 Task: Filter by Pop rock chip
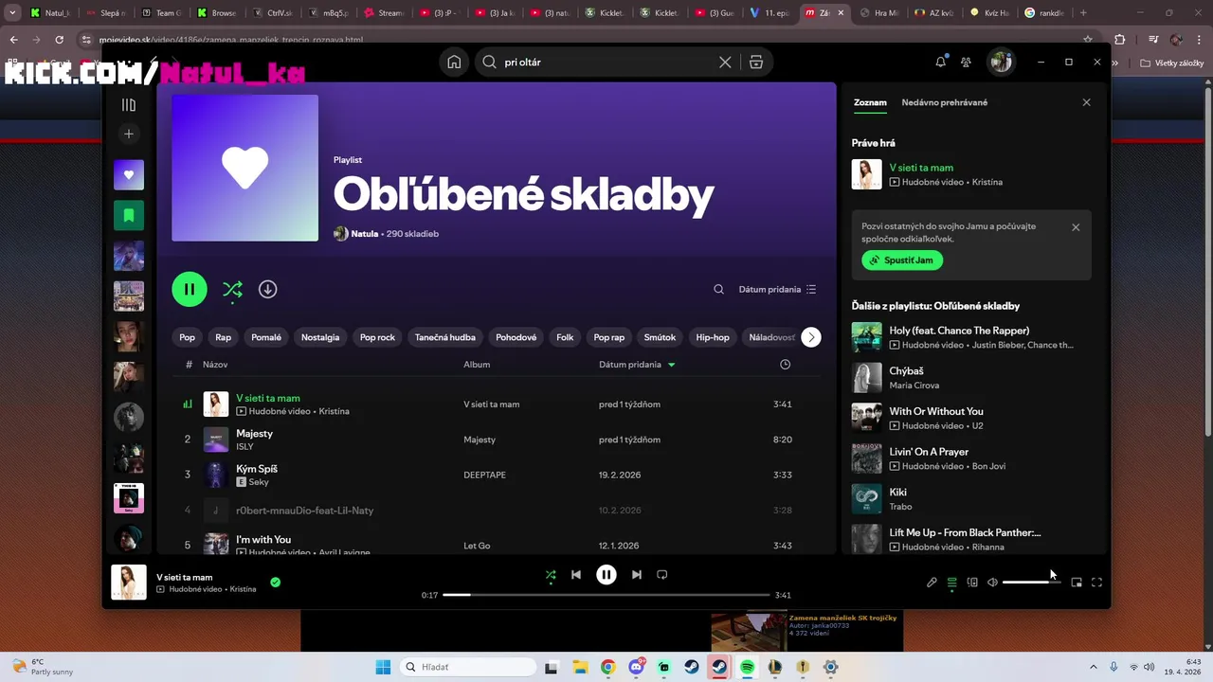[377, 337]
